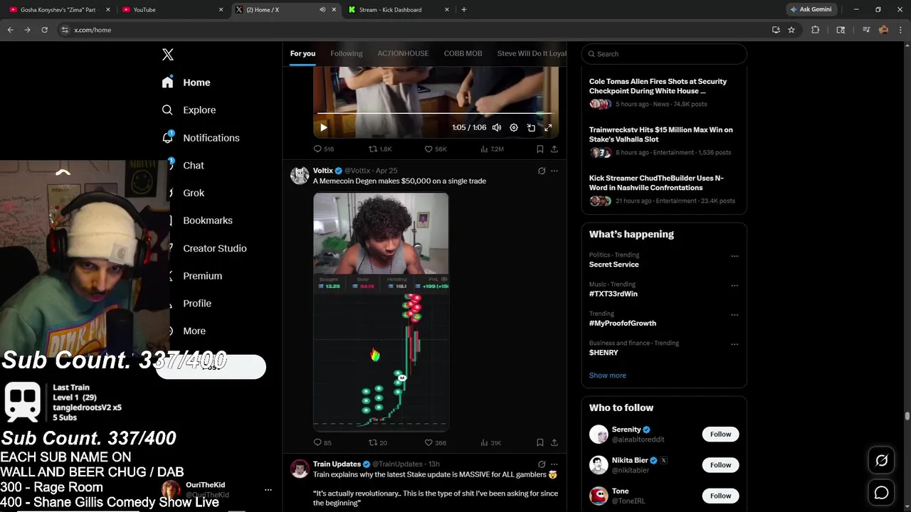911x512 pixels.
Task: Open the Voltix memecoin video thumbnail
Action: pyautogui.click(x=381, y=311)
